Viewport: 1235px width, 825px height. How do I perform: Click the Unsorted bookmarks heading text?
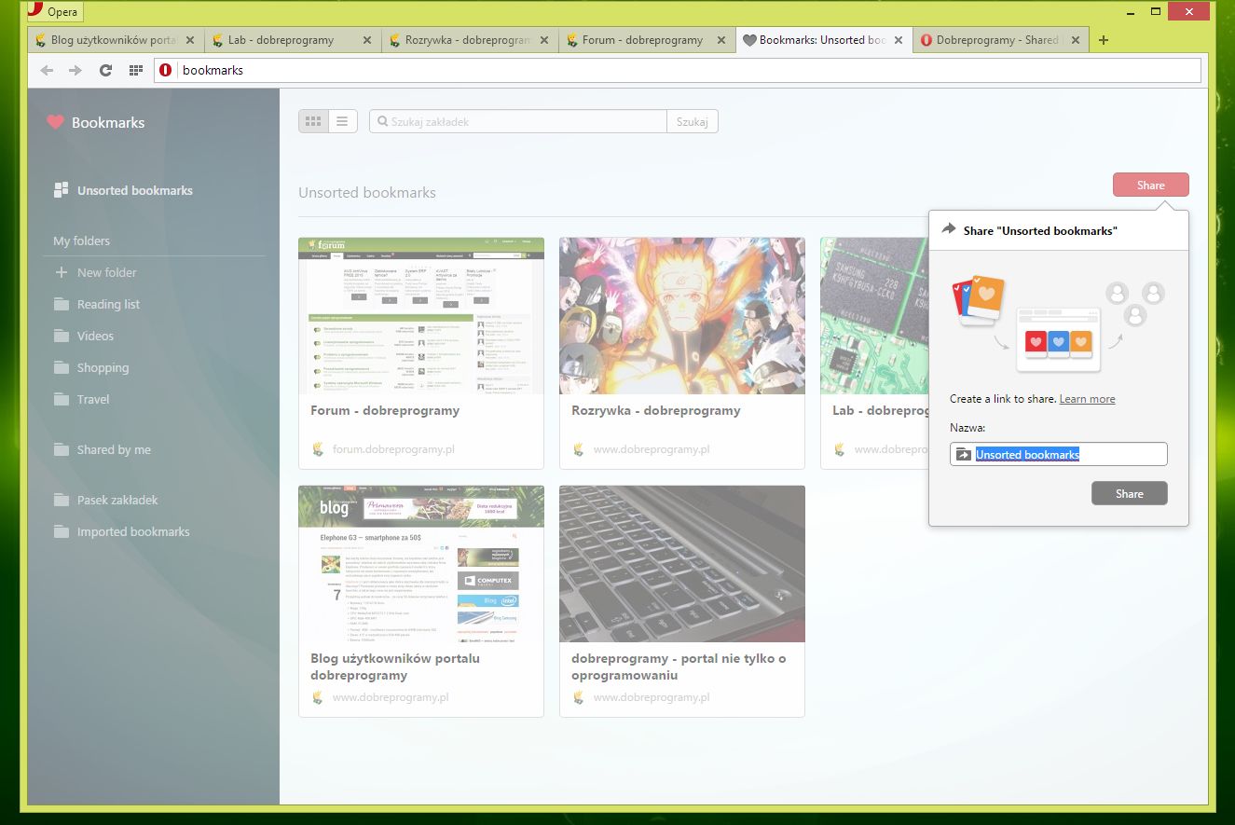click(x=367, y=192)
